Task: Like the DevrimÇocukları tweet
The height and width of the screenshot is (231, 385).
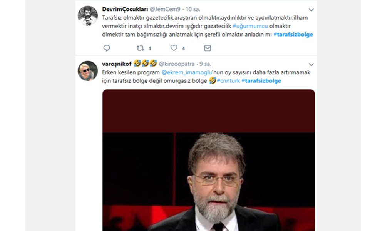Action: (174, 48)
